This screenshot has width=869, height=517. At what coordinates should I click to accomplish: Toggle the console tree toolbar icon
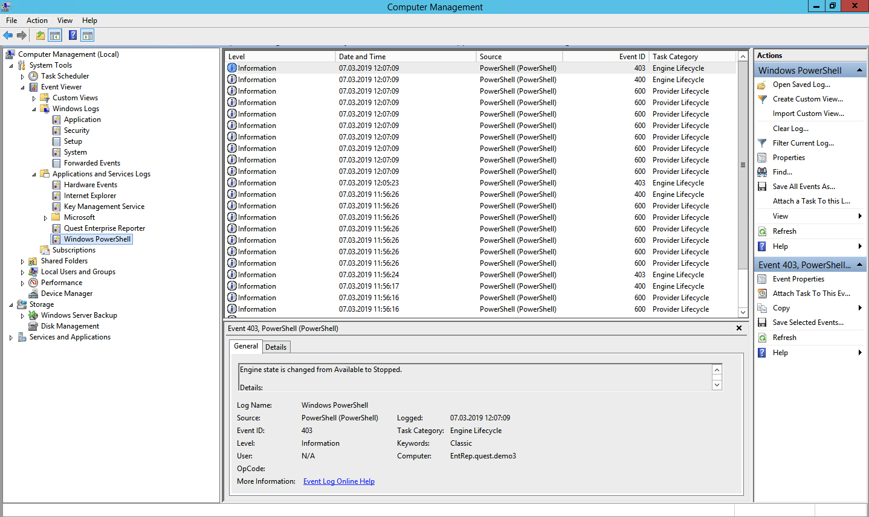pos(55,36)
